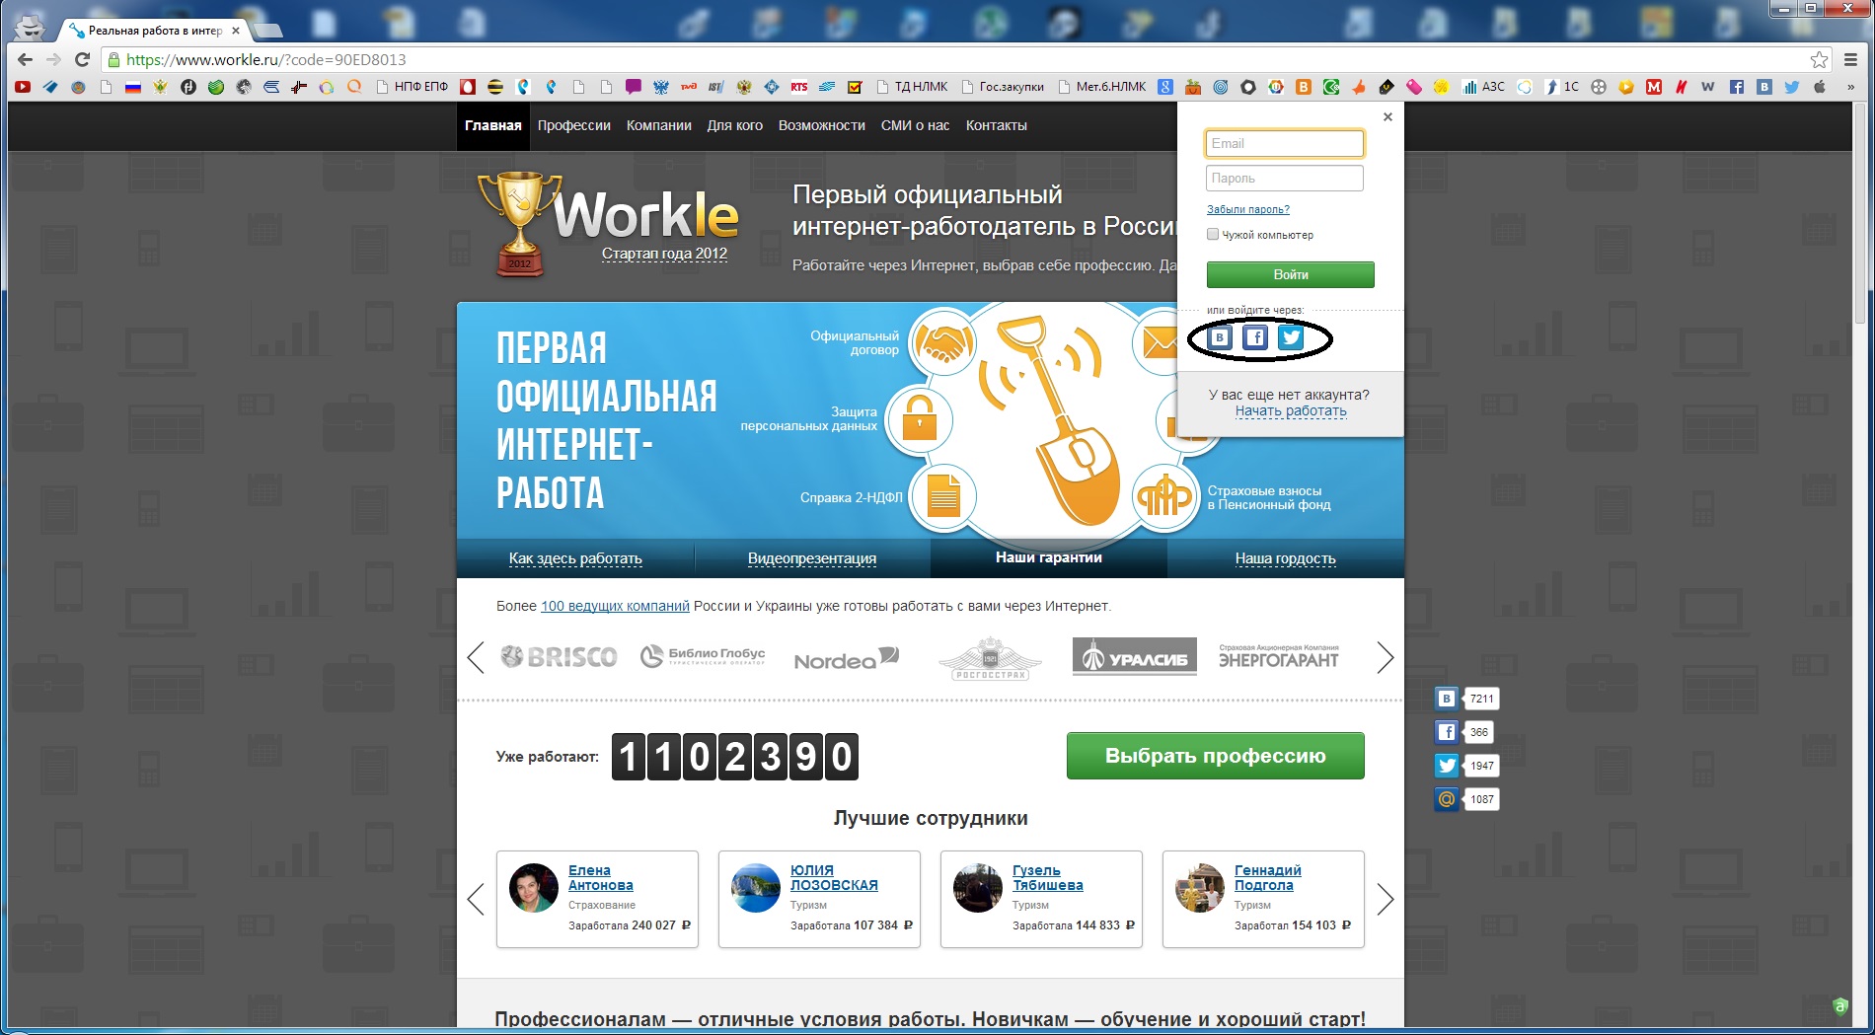Screen dimensions: 1875x1035
Task: Open the 'Профессии' navigation item
Action: coord(574,125)
